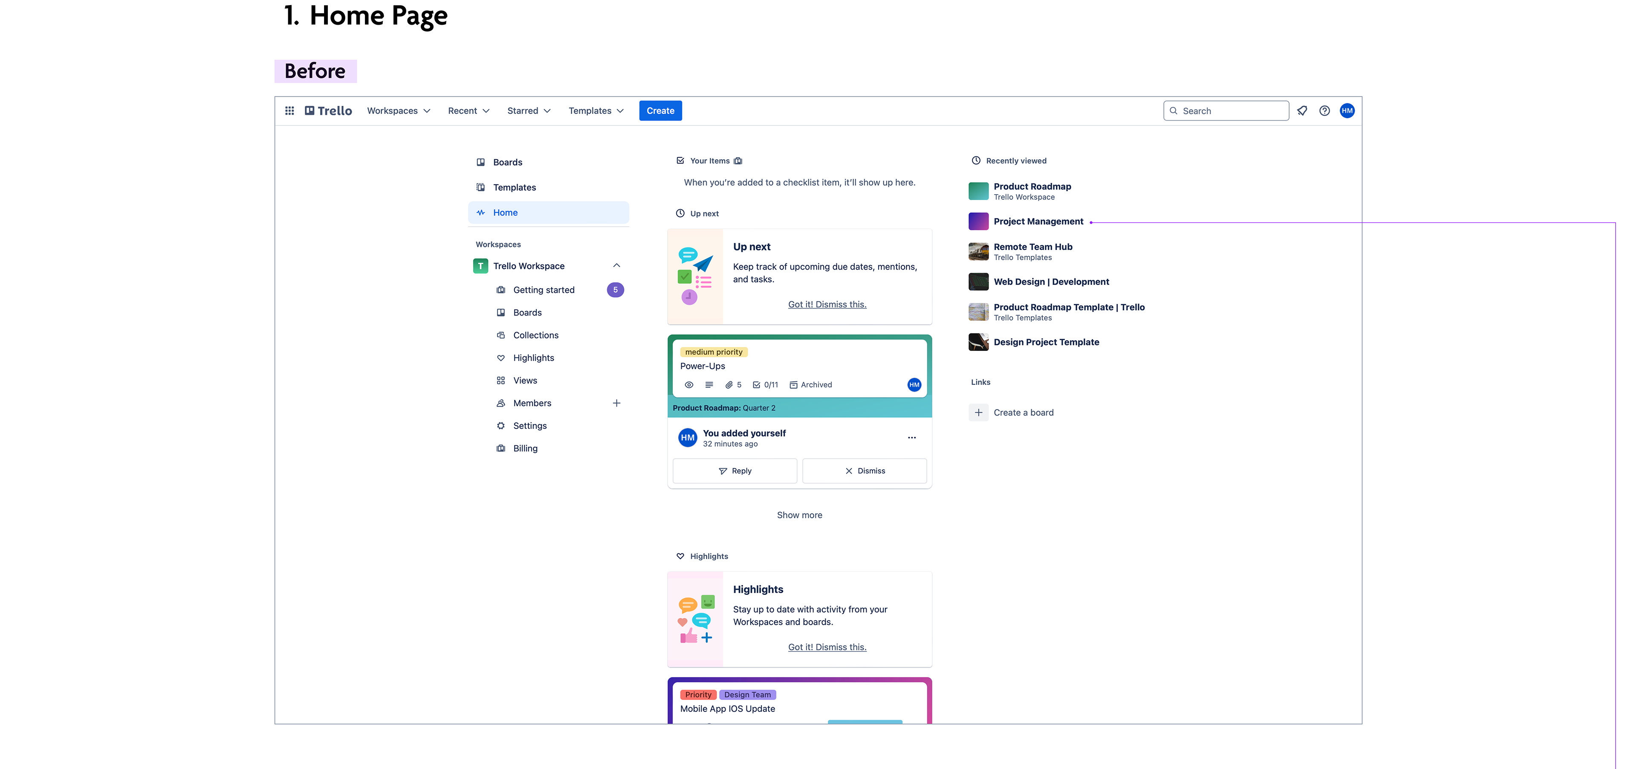Open the Power-Ups card title
The height and width of the screenshot is (769, 1637).
coord(702,366)
